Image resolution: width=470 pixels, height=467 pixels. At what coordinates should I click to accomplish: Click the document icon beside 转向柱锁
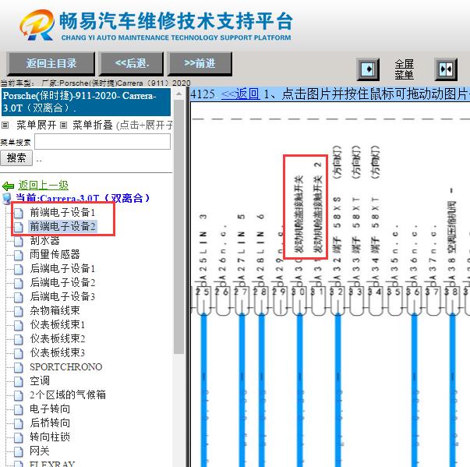click(x=19, y=438)
